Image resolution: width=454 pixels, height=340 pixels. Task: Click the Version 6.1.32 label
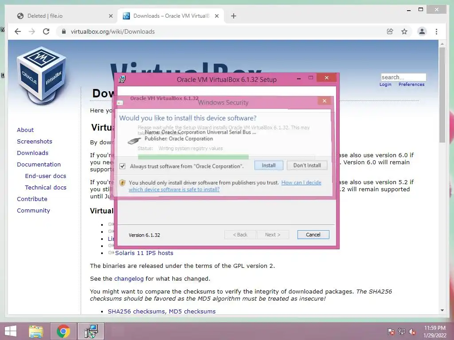click(x=144, y=235)
